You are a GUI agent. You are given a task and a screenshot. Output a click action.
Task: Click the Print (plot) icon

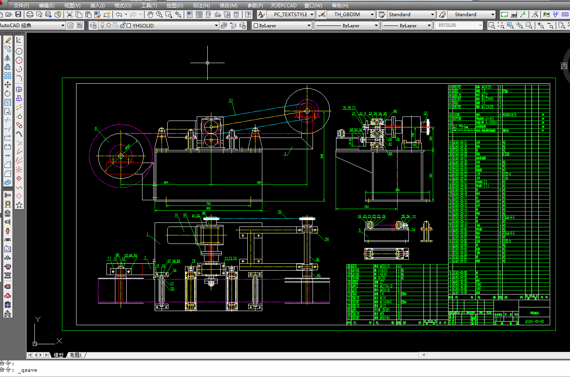point(30,15)
